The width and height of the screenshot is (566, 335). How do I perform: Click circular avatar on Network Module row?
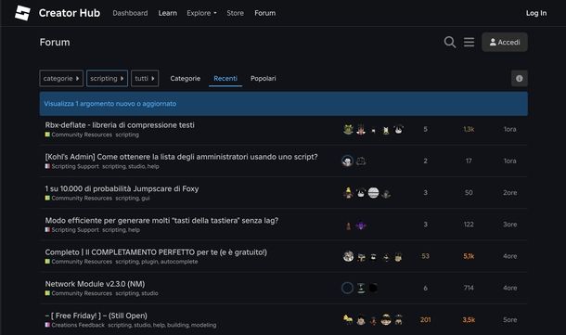[x=347, y=288]
